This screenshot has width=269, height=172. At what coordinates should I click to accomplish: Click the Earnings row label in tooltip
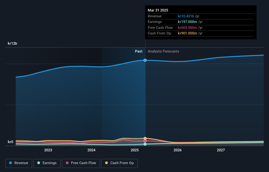click(x=155, y=22)
